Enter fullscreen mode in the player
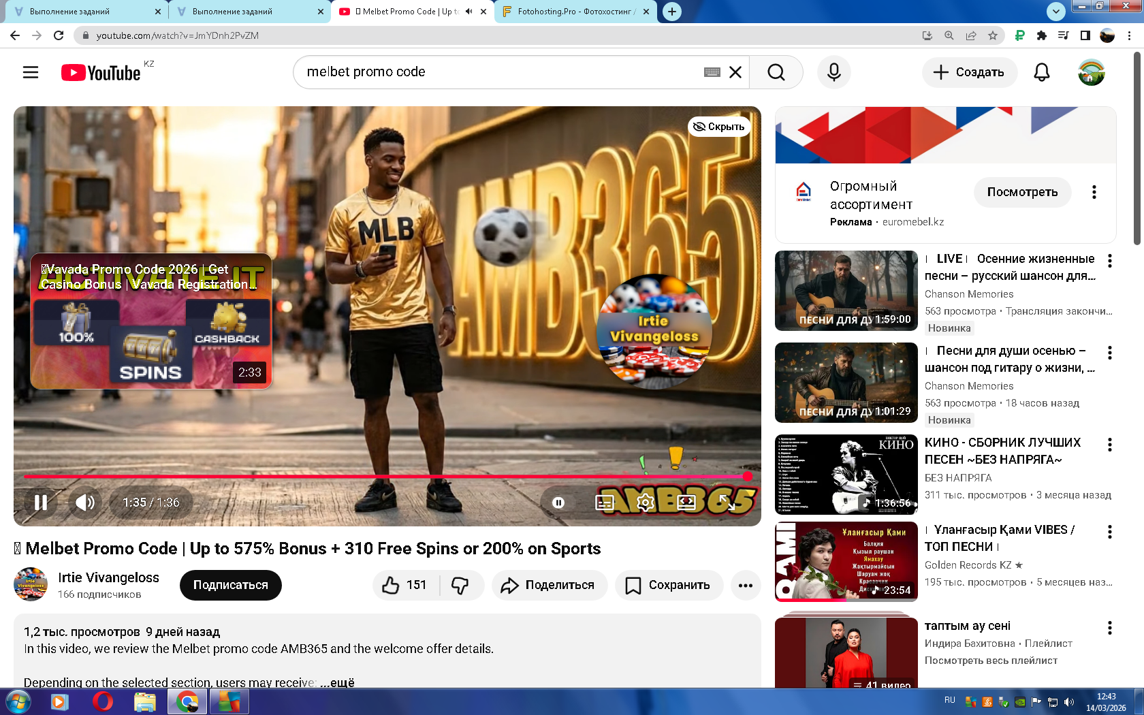The width and height of the screenshot is (1144, 715). pyautogui.click(x=727, y=503)
